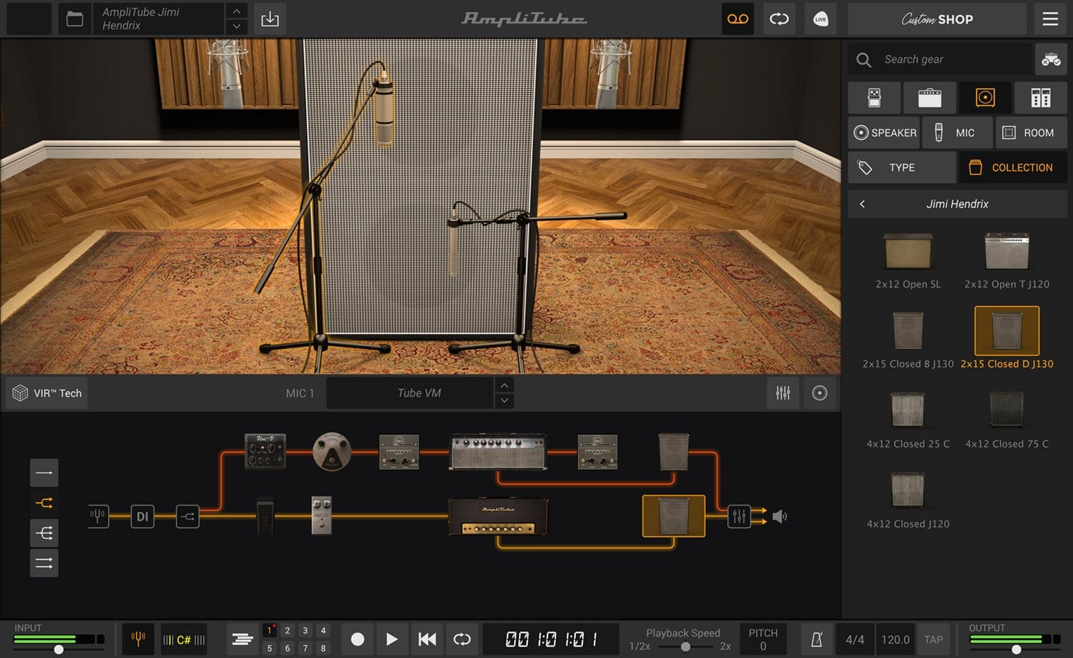Go back from Jimi Hendrix collection
The image size is (1073, 658).
(862, 204)
